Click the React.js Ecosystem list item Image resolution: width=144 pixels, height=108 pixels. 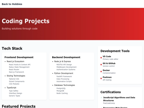15,61
